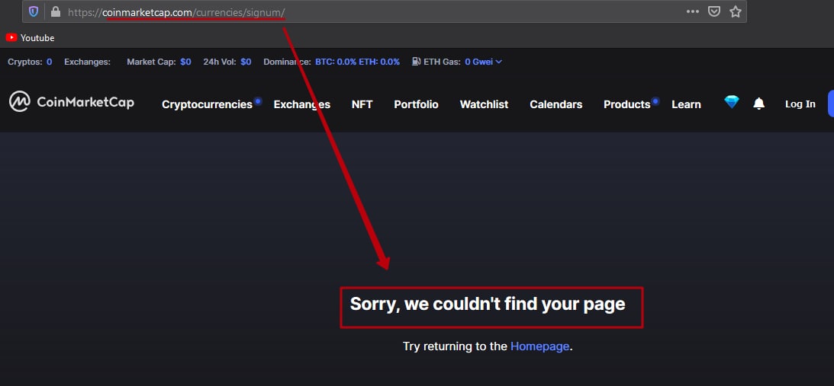Open the Cryptocurrencies menu
Viewport: 834px width, 386px height.
(x=207, y=104)
